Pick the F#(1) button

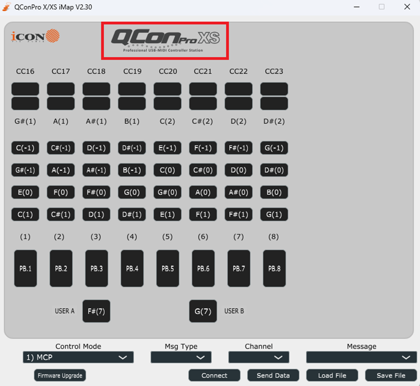point(239,214)
